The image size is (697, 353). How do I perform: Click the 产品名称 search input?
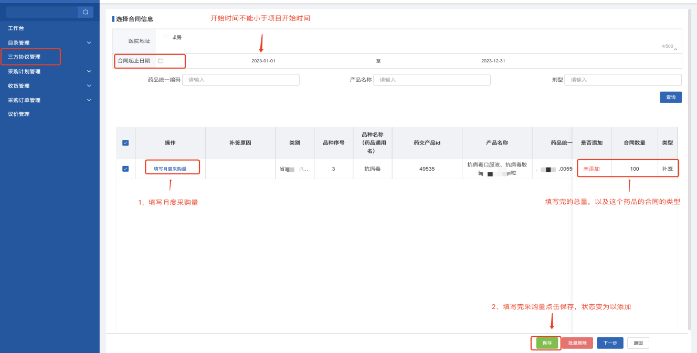pos(431,80)
